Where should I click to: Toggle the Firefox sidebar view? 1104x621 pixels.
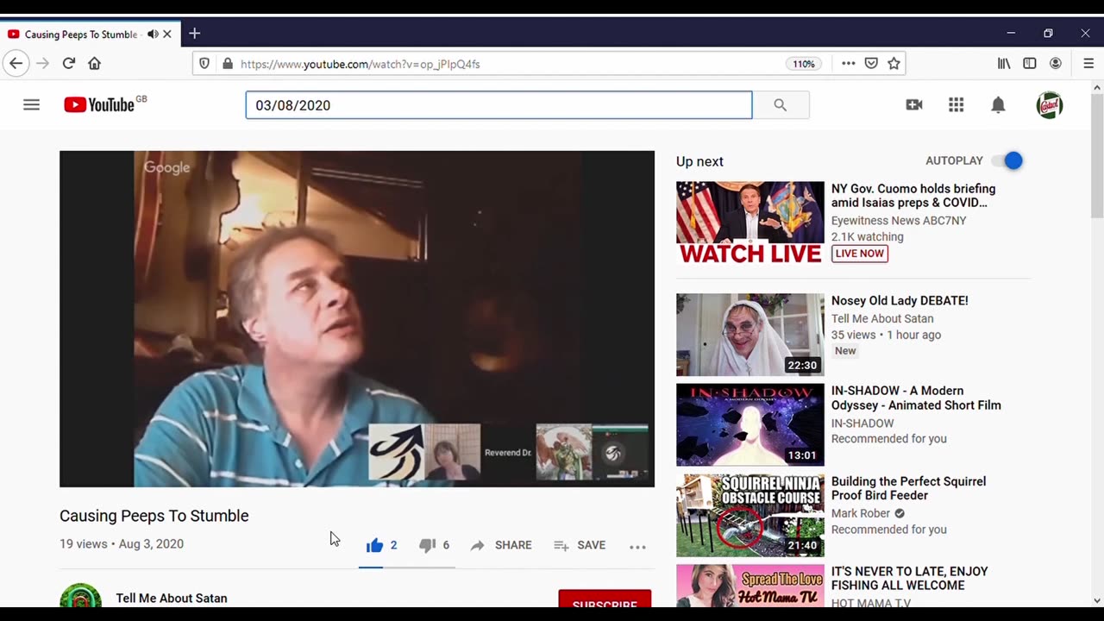click(x=1030, y=64)
